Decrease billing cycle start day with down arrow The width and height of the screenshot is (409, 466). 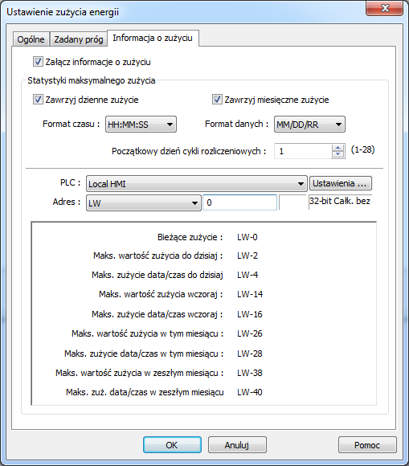(x=337, y=154)
